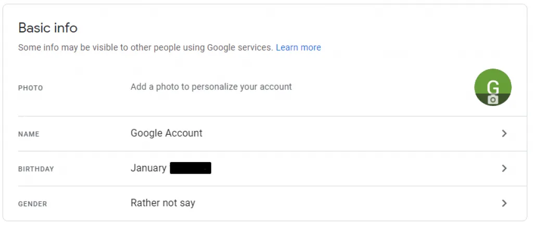
Task: Expand the Gender row chevron
Action: point(504,203)
